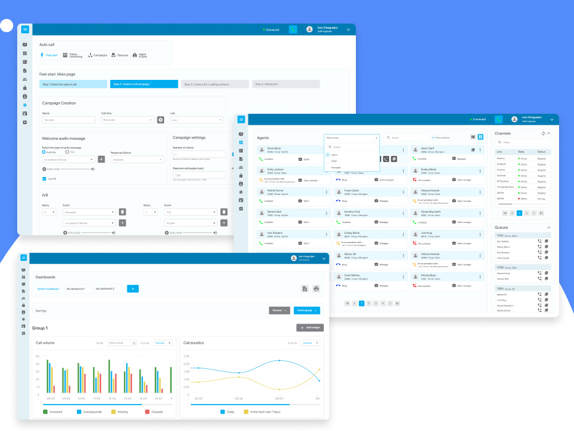Open the Link dropdown in Campaign Creation
The width and height of the screenshot is (574, 431).
tap(196, 120)
